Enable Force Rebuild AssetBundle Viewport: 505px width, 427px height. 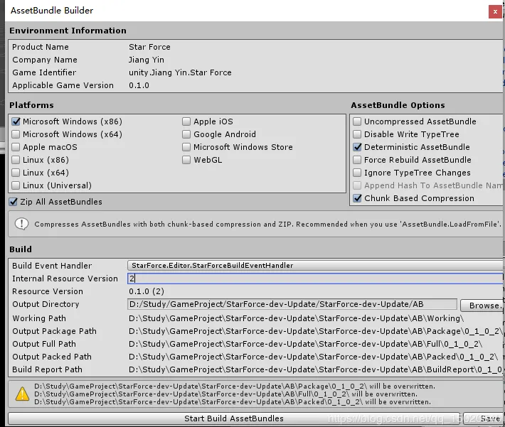[x=357, y=160]
